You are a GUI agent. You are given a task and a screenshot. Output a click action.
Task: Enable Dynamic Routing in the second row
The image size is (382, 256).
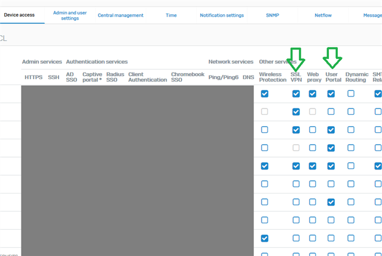[x=351, y=112]
